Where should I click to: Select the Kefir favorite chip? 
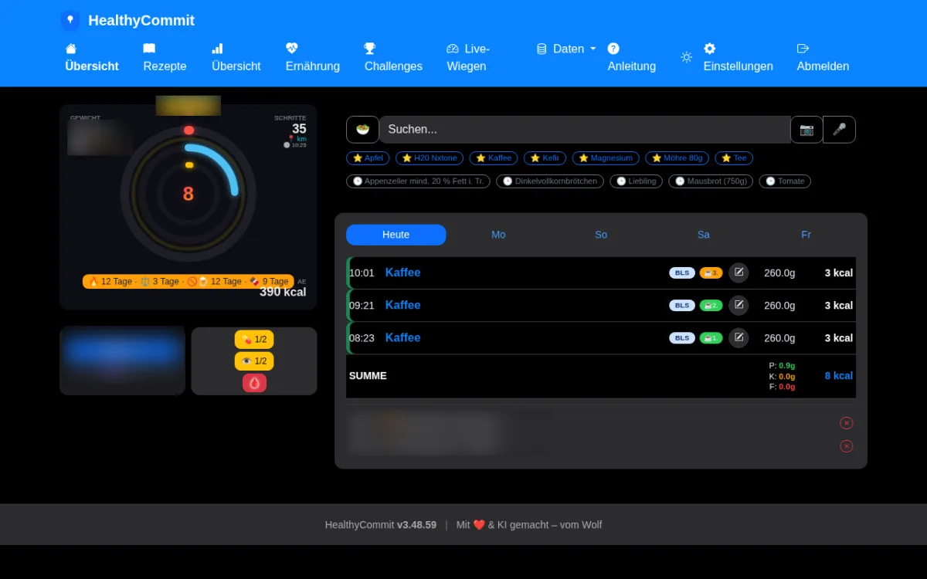pos(545,158)
